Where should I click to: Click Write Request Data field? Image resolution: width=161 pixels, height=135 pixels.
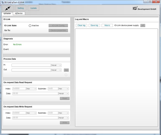(x=35, y=118)
